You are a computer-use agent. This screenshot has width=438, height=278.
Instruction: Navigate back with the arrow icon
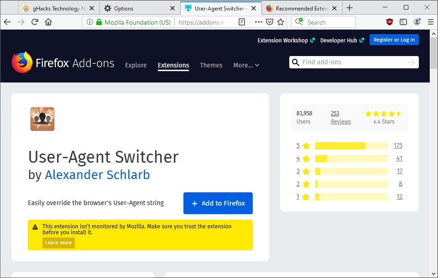(7, 21)
